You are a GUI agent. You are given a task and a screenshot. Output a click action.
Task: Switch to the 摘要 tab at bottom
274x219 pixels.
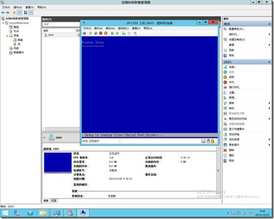click(46, 201)
